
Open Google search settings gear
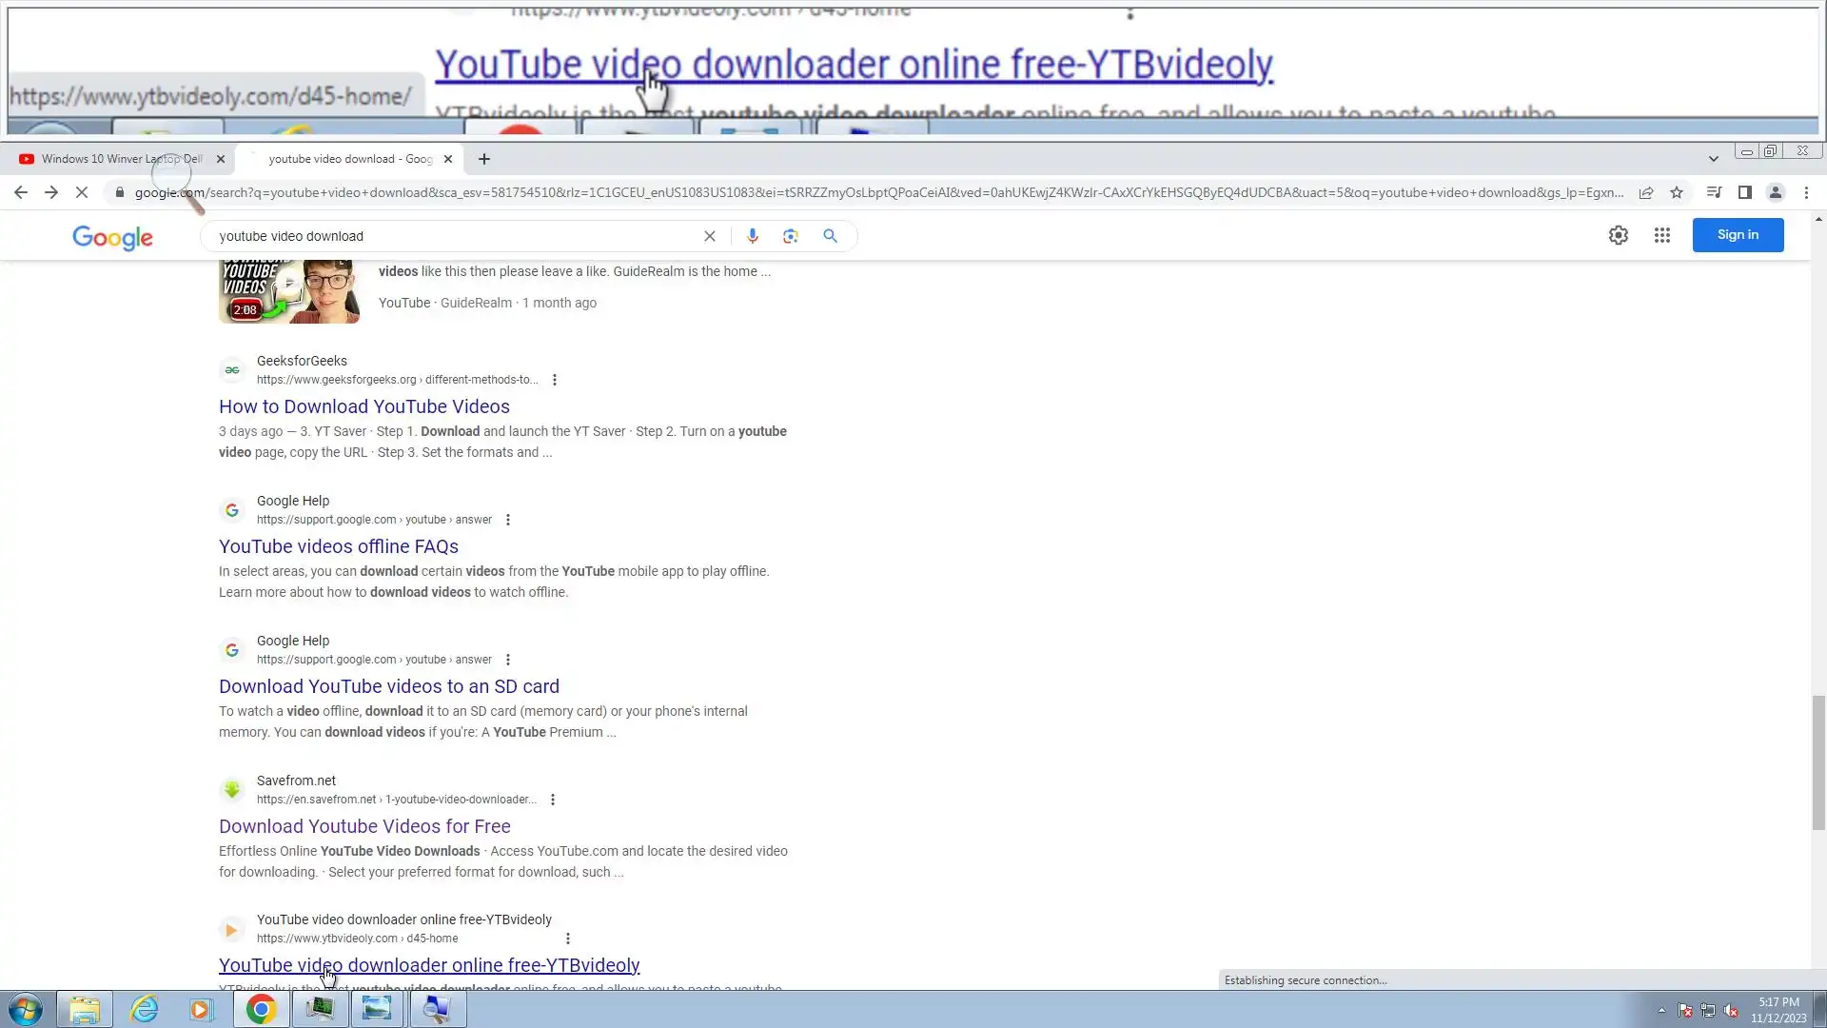[x=1618, y=235]
